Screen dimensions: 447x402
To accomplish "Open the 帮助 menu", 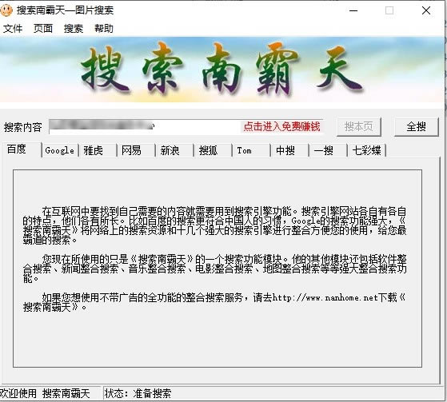I will (104, 29).
